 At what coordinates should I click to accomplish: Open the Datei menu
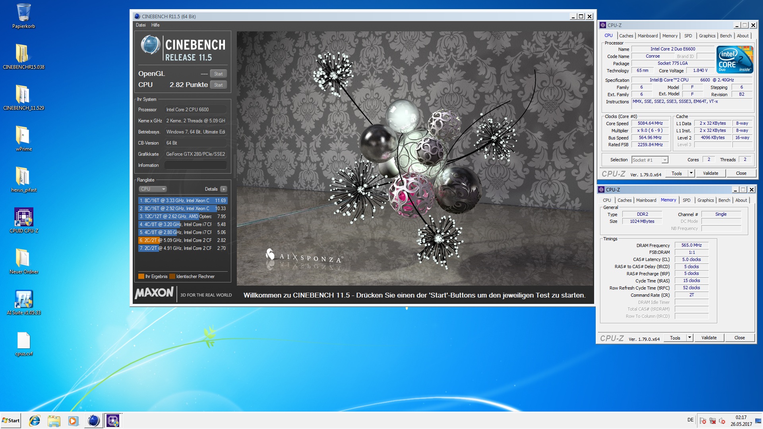pos(141,25)
